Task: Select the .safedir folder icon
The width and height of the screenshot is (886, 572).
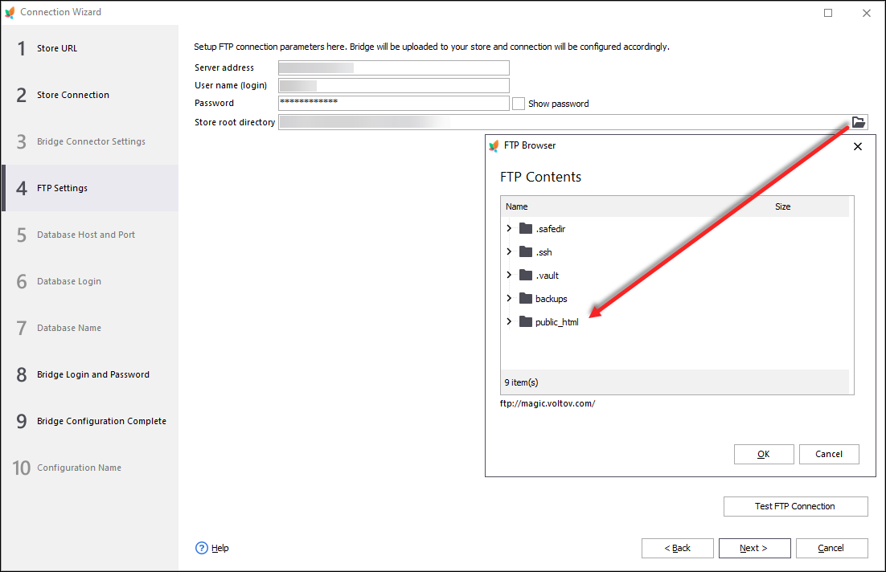Action: [x=526, y=229]
